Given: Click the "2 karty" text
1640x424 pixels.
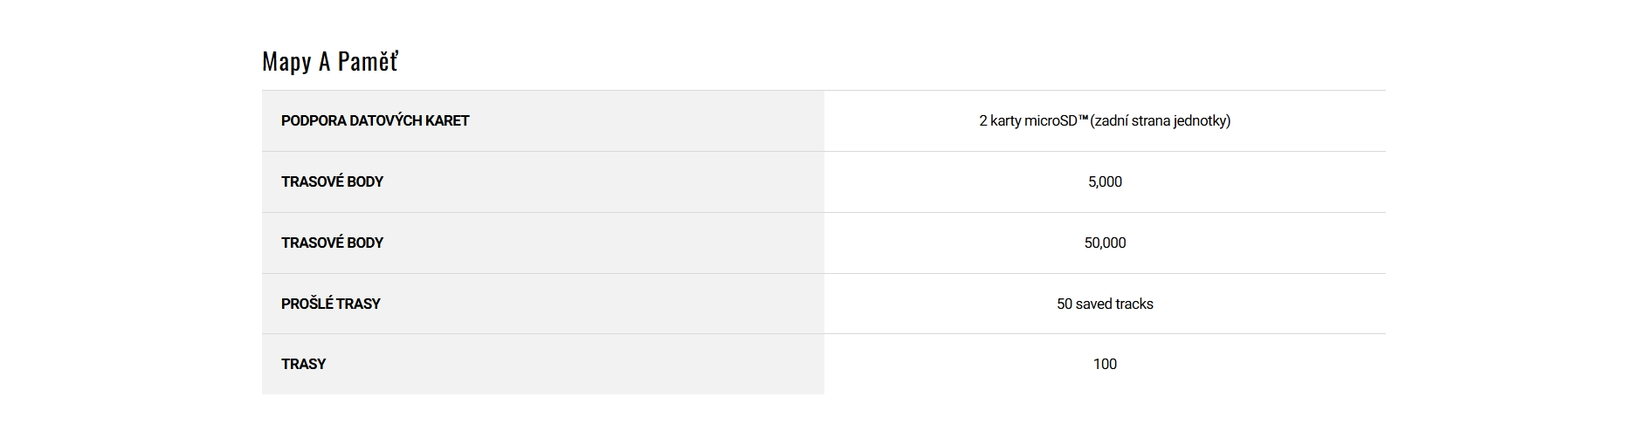Looking at the screenshot, I should [x=999, y=121].
